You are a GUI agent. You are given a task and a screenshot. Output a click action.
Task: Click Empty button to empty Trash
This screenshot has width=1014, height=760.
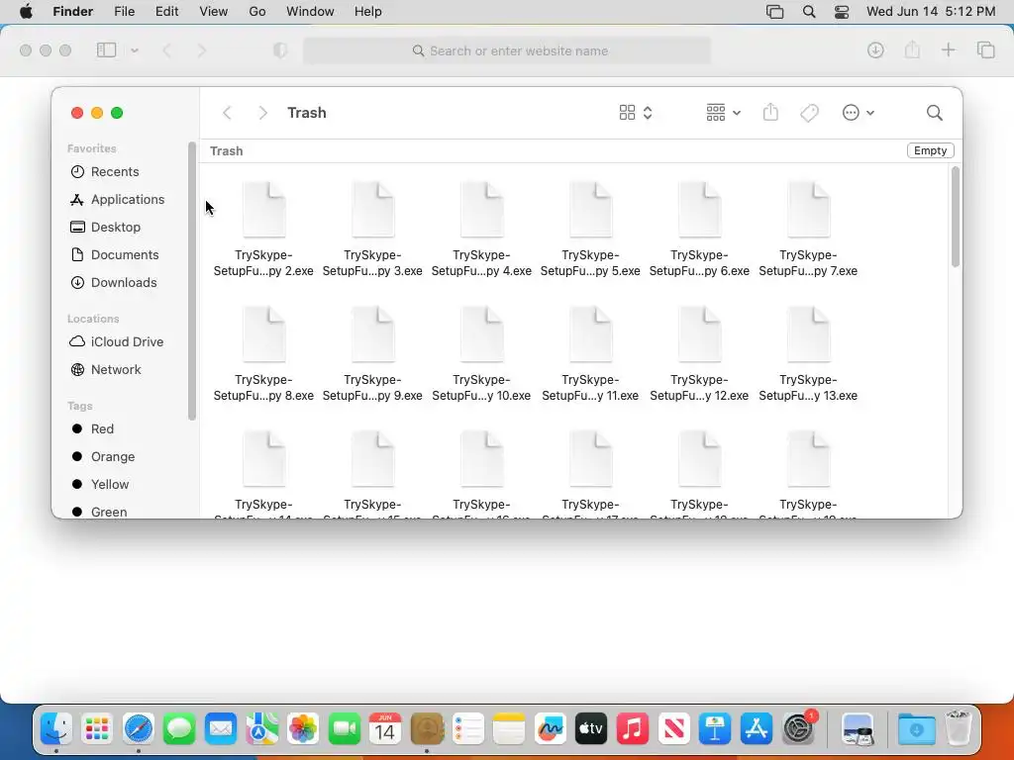pyautogui.click(x=930, y=150)
